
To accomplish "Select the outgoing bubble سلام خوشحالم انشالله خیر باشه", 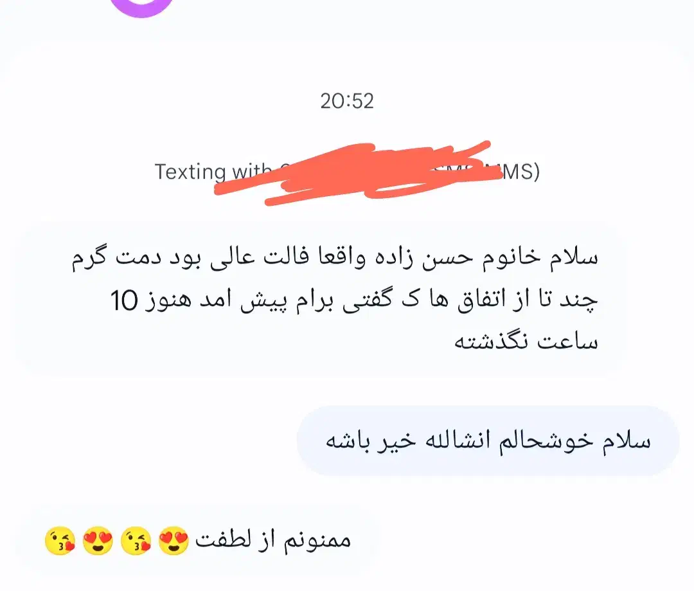I will click(x=488, y=441).
